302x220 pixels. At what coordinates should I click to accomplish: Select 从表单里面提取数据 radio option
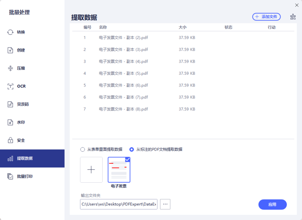tap(82, 149)
